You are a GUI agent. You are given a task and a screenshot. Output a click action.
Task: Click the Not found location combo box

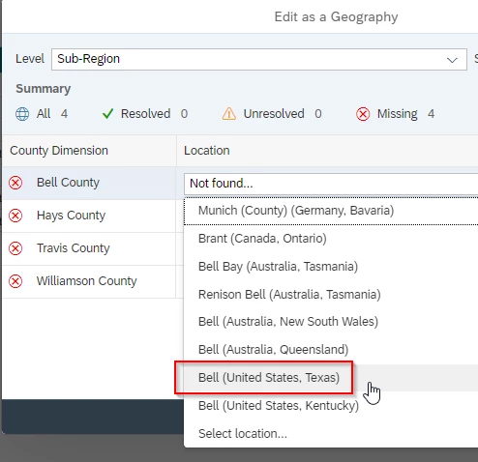[331, 184]
